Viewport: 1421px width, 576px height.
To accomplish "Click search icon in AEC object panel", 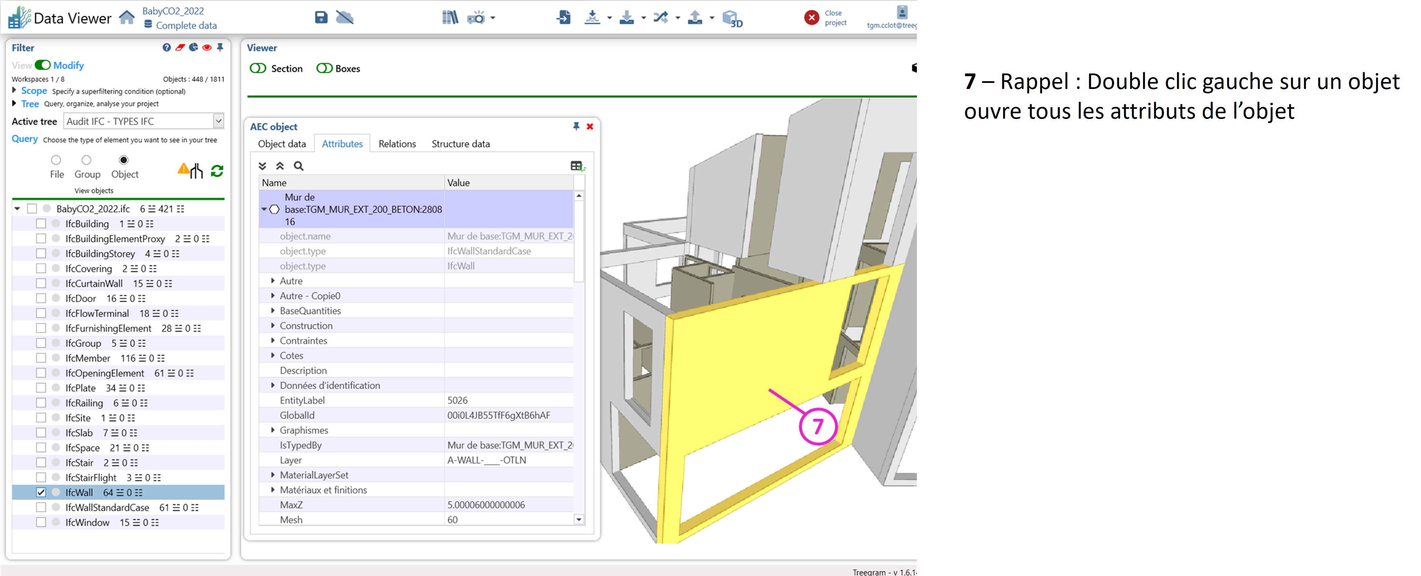I will (x=299, y=166).
